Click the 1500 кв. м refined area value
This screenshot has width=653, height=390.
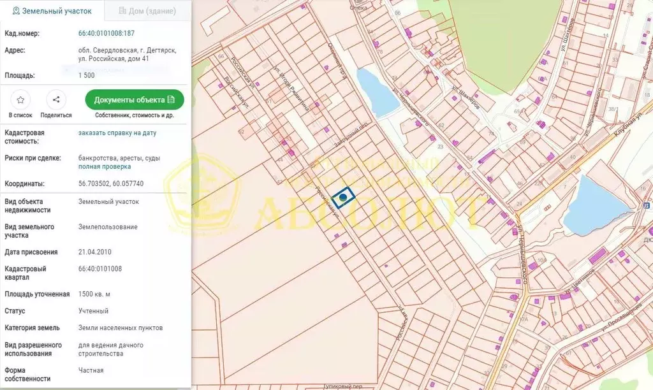tap(94, 294)
